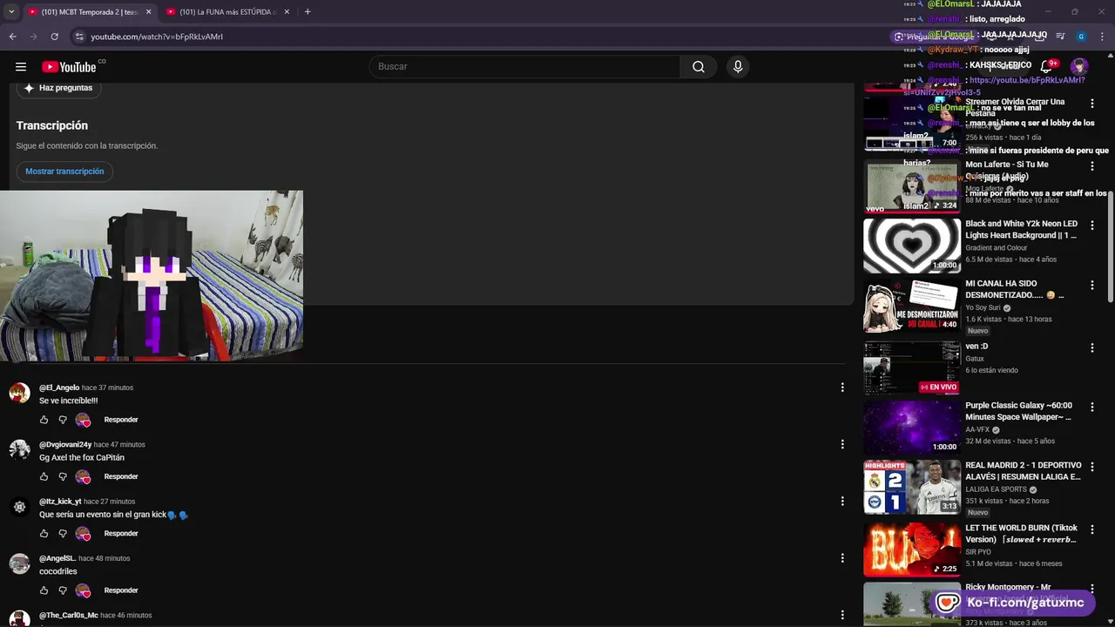Open options for Purple Classic Galaxy video
The width and height of the screenshot is (1115, 627).
(x=1091, y=407)
